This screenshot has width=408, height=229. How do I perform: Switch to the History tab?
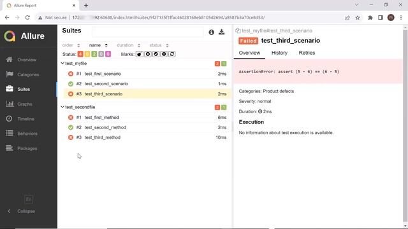[279, 53]
